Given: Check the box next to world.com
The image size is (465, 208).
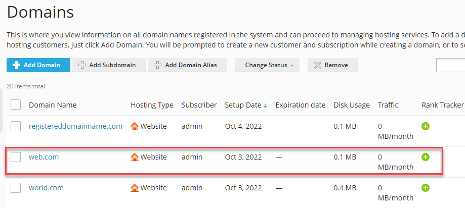Looking at the screenshot, I should pos(16,188).
